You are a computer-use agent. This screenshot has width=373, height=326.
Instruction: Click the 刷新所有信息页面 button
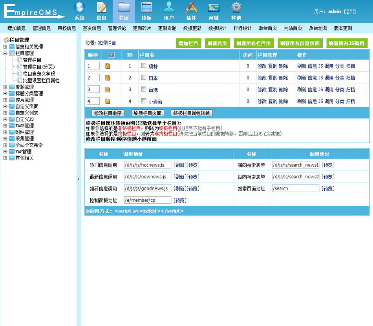click(x=300, y=43)
